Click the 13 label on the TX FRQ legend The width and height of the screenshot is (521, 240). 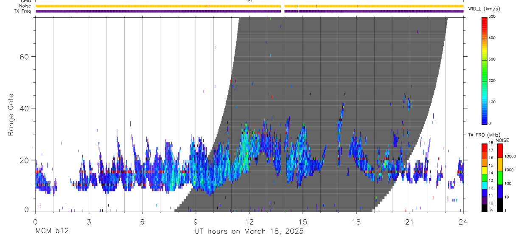tap(491, 181)
